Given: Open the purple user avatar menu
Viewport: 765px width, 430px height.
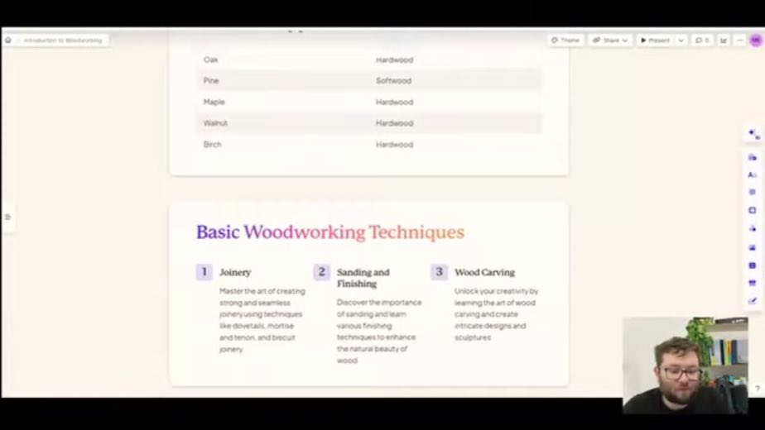Looking at the screenshot, I should click(x=756, y=41).
